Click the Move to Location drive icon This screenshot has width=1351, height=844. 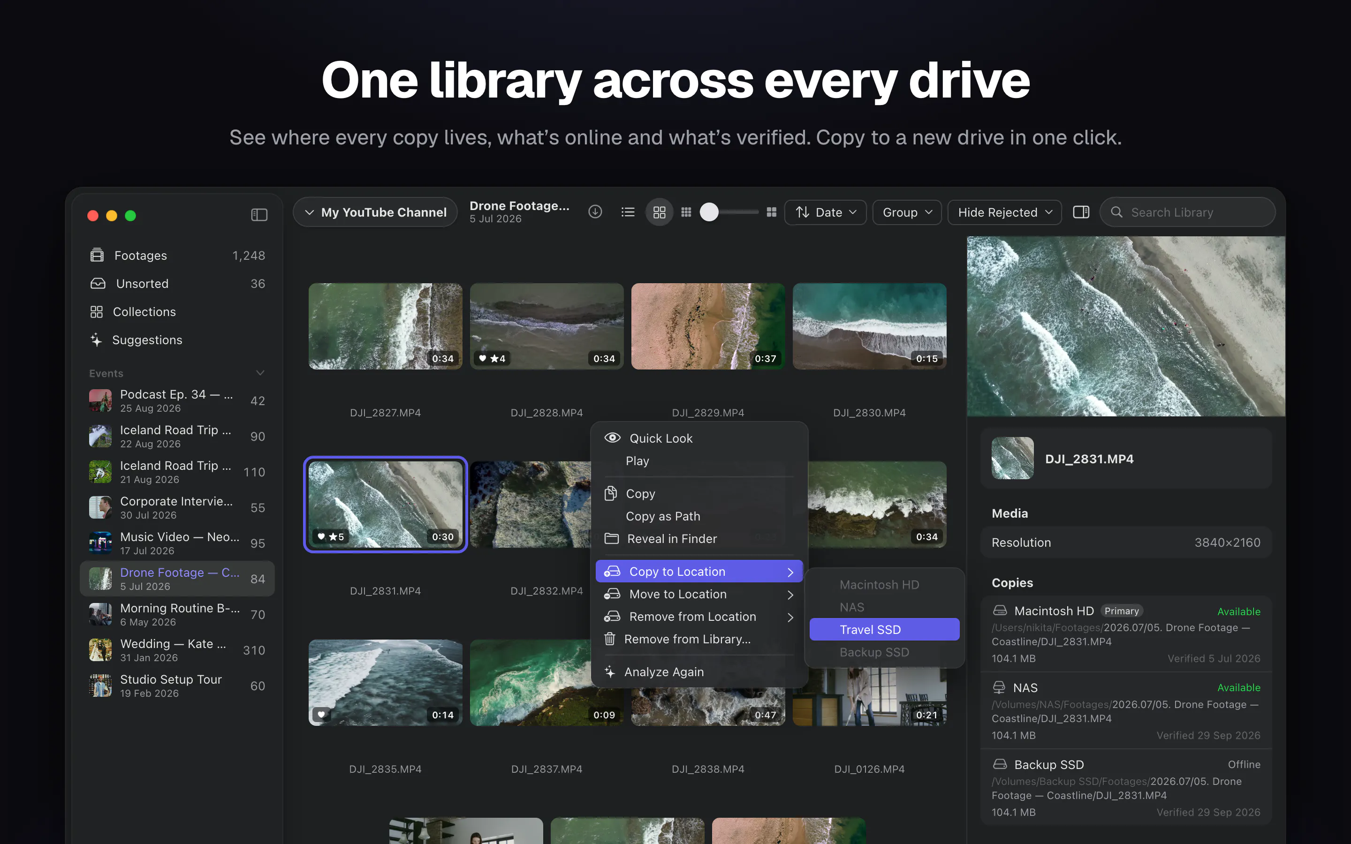pyautogui.click(x=613, y=594)
